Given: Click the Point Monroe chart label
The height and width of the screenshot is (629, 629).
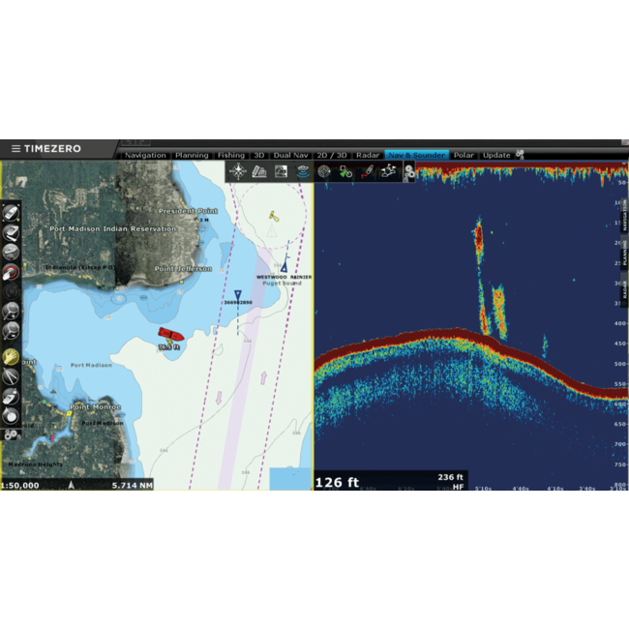Looking at the screenshot, I should pyautogui.click(x=96, y=406).
